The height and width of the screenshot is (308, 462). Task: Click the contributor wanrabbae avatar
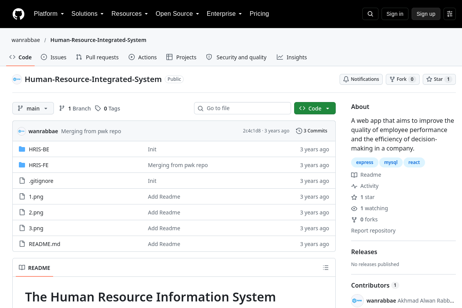point(357,301)
